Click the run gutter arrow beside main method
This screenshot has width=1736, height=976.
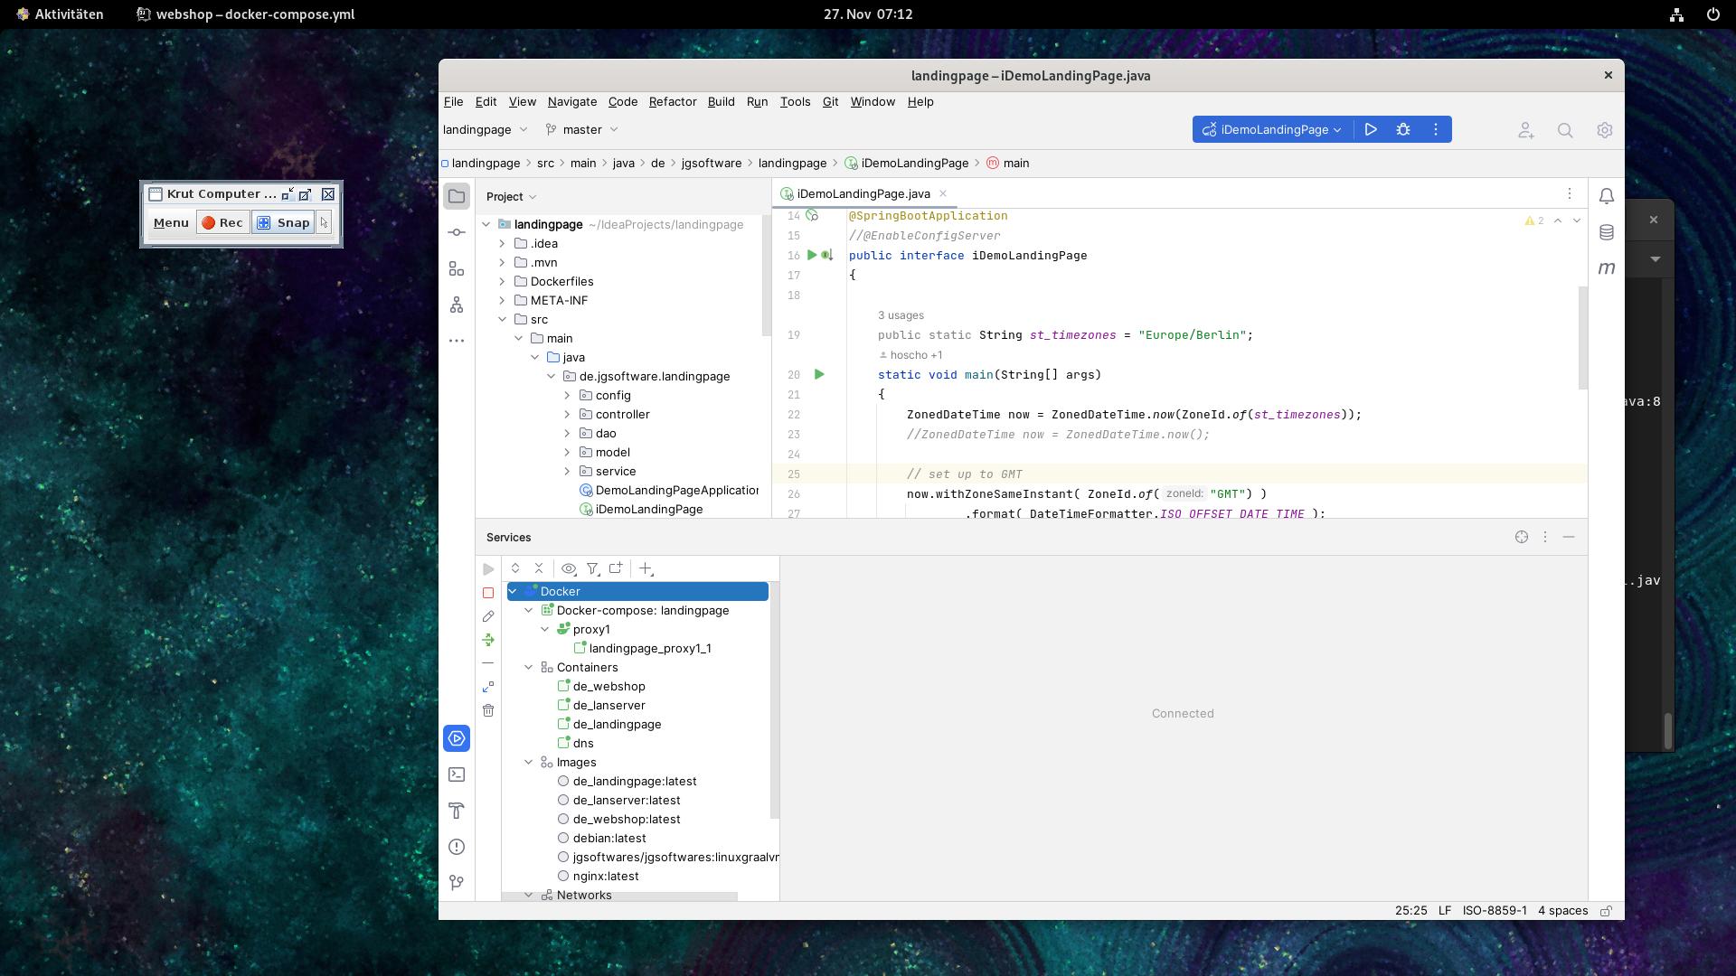[819, 374]
